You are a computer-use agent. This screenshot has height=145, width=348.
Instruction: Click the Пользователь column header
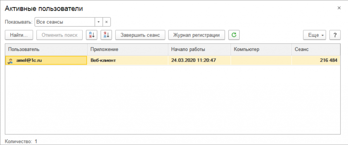click(46, 49)
